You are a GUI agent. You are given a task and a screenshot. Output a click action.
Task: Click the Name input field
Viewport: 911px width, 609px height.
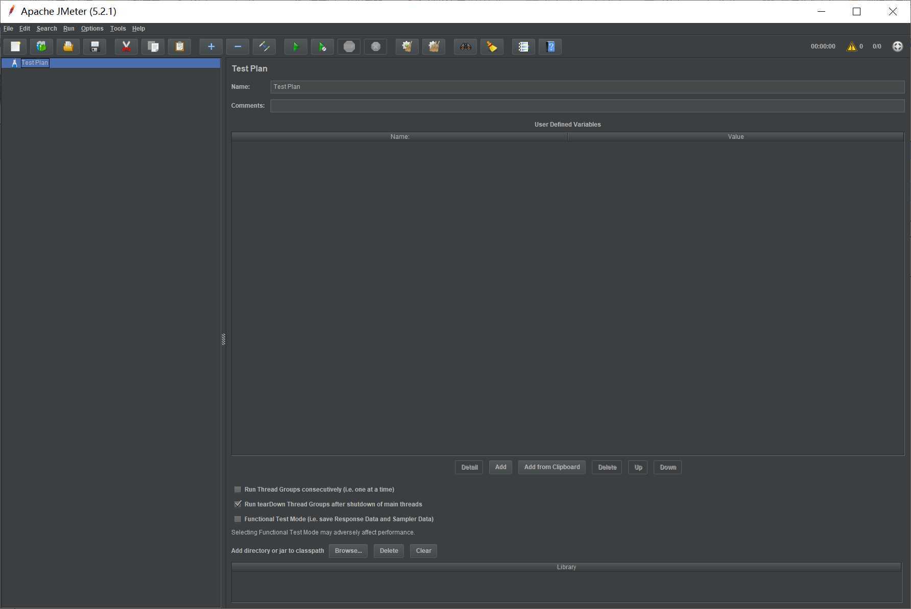click(x=587, y=87)
